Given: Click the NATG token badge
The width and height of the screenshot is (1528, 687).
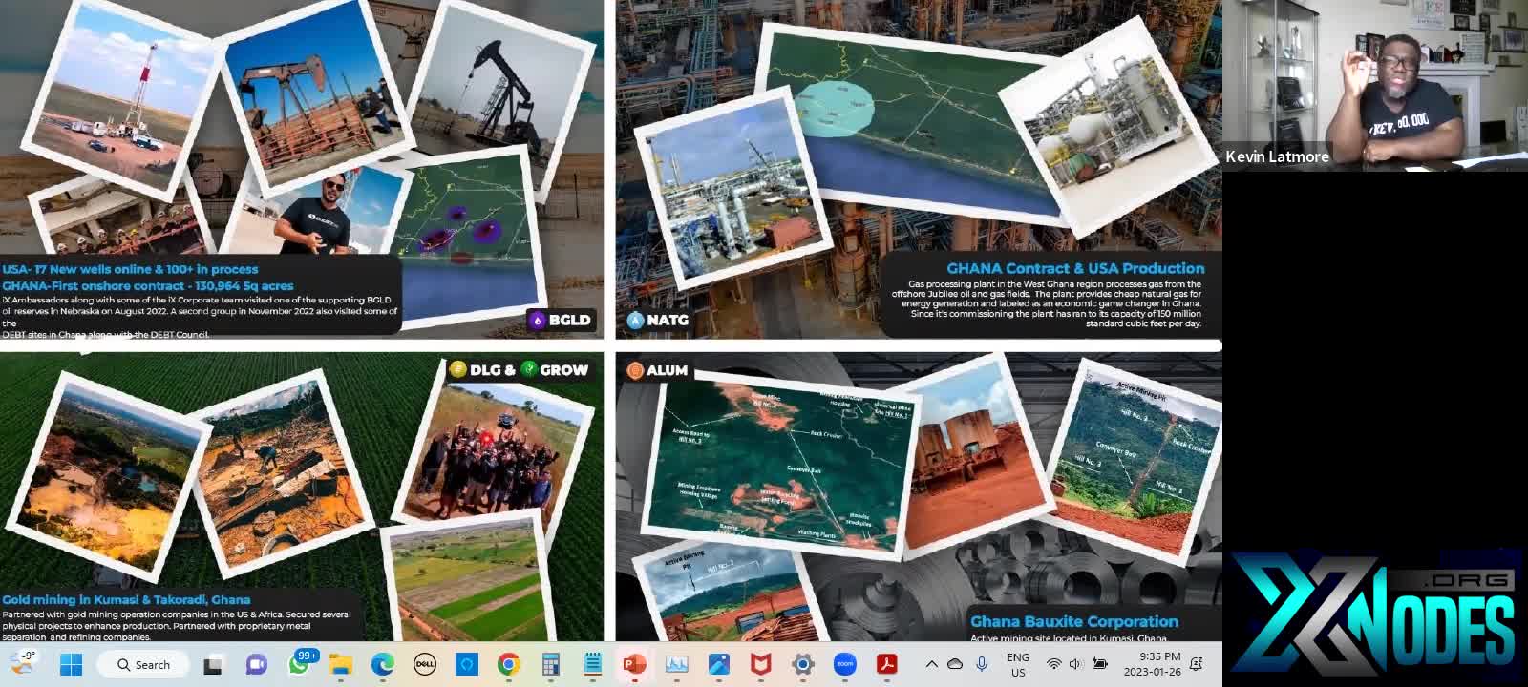Looking at the screenshot, I should [x=658, y=320].
